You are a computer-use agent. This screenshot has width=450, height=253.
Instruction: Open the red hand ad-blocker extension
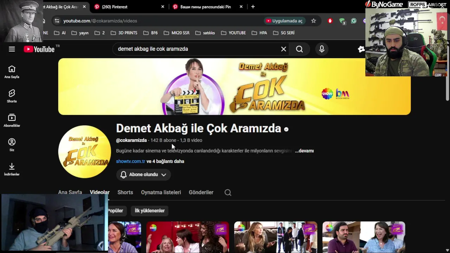(x=330, y=21)
